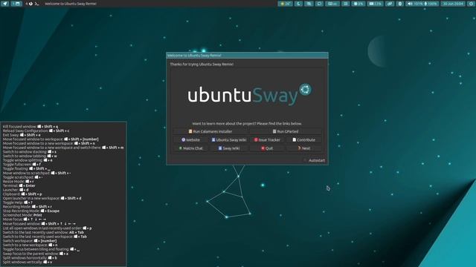Viewport: 476px width, 267px height.
Task: Switch to workspace 1 in top bar
Action: pyautogui.click(x=16, y=4)
